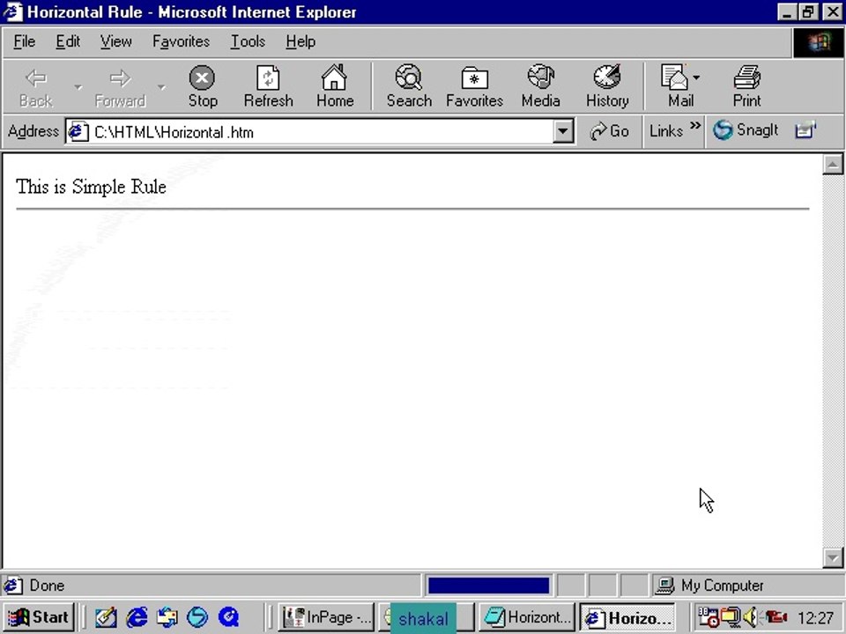Open the View menu
The height and width of the screenshot is (634, 846).
tap(115, 41)
